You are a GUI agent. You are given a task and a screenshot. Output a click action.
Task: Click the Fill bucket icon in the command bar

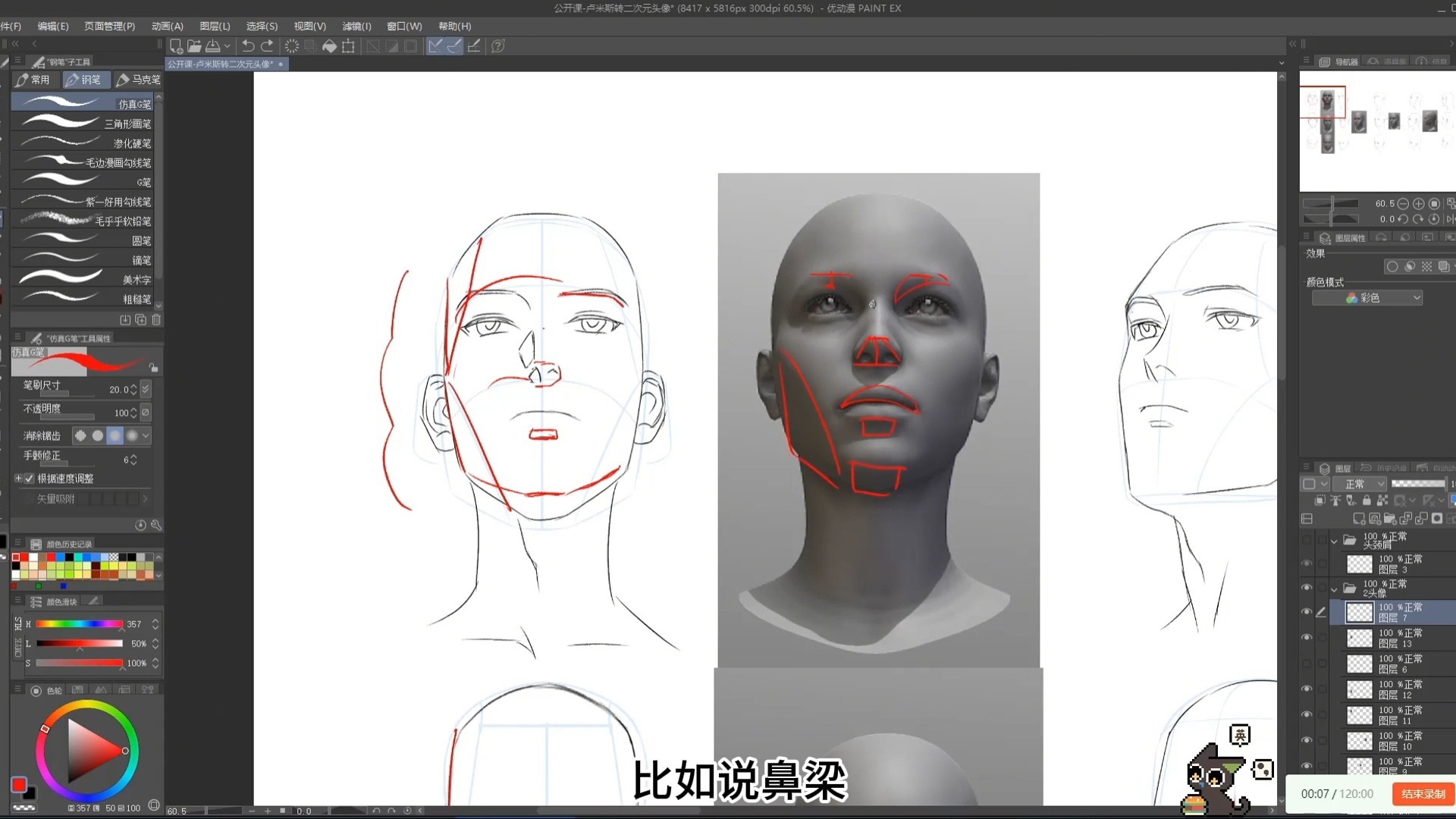click(x=329, y=46)
